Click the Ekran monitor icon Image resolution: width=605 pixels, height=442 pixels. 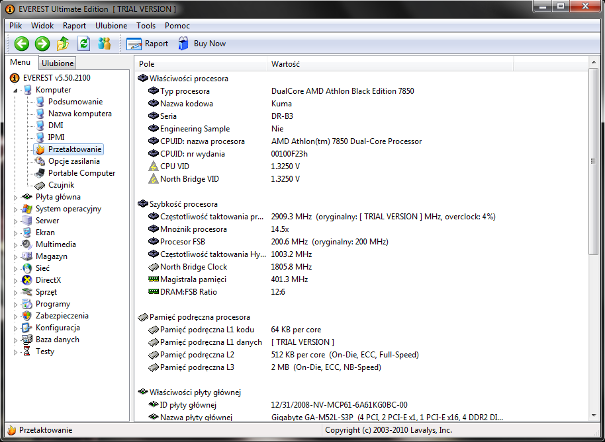[27, 233]
